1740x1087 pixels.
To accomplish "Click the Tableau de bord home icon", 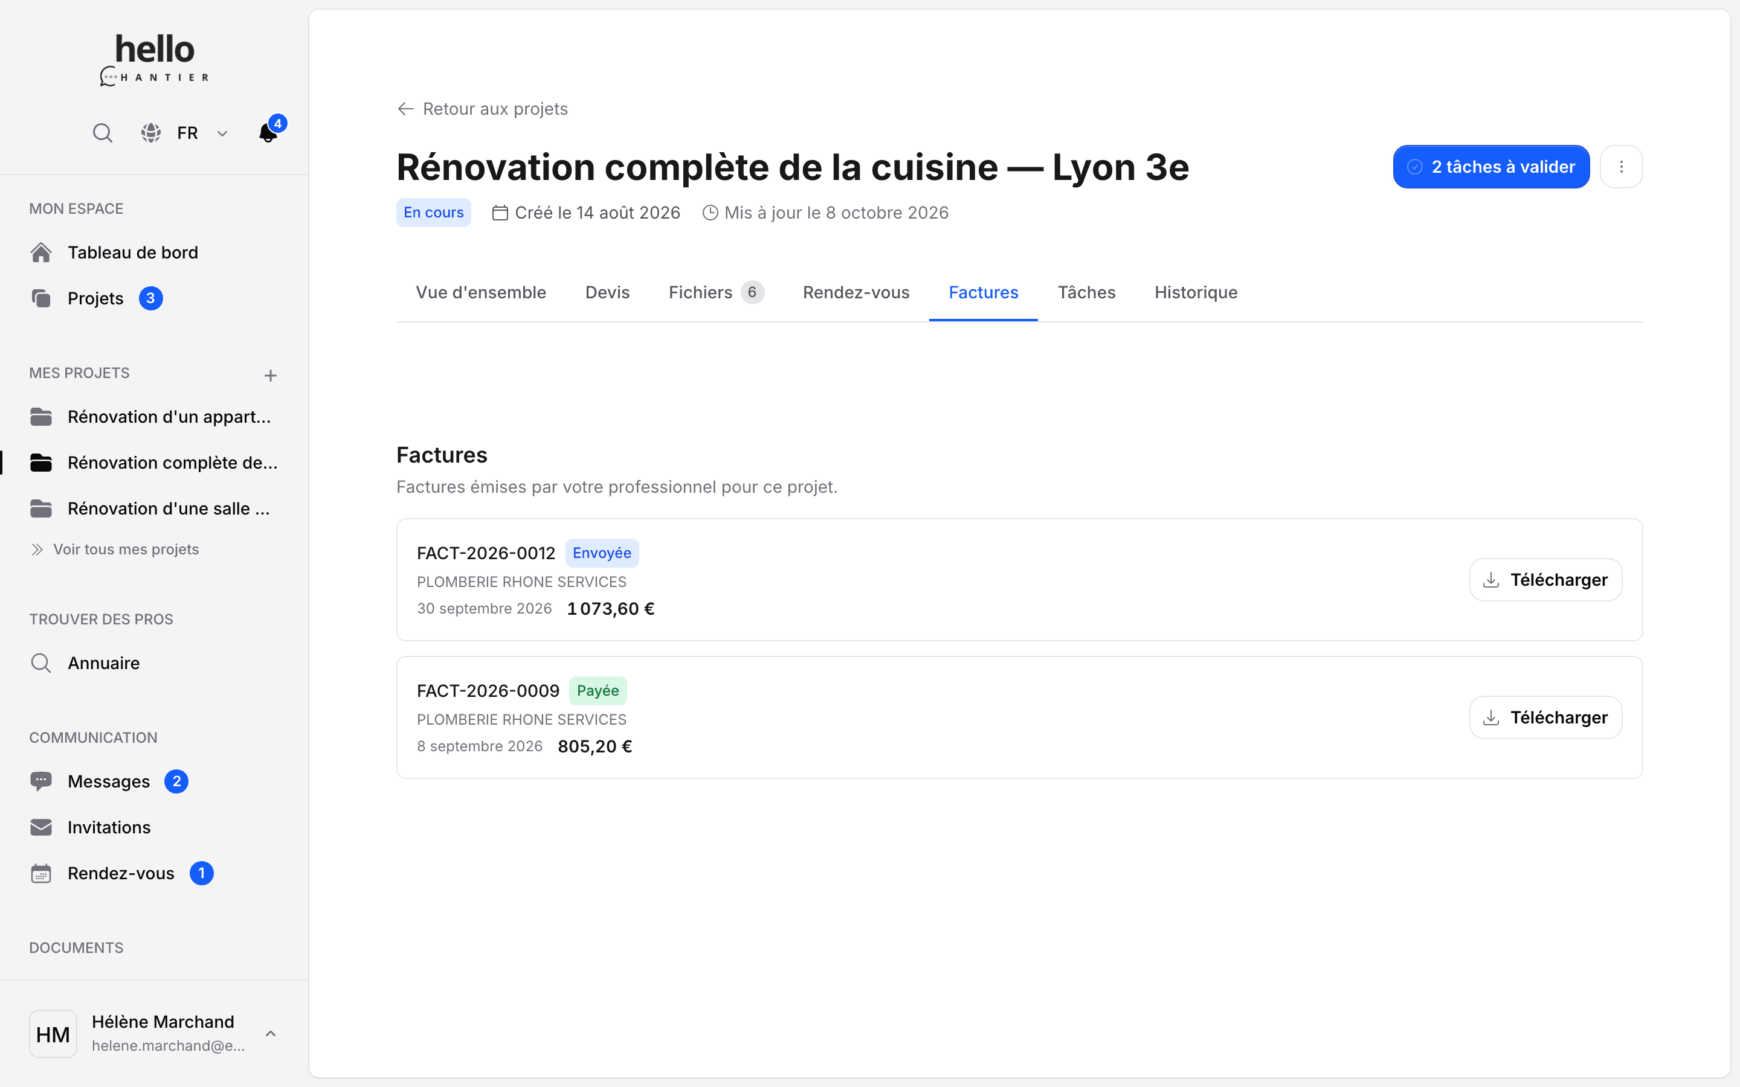I will 41,252.
